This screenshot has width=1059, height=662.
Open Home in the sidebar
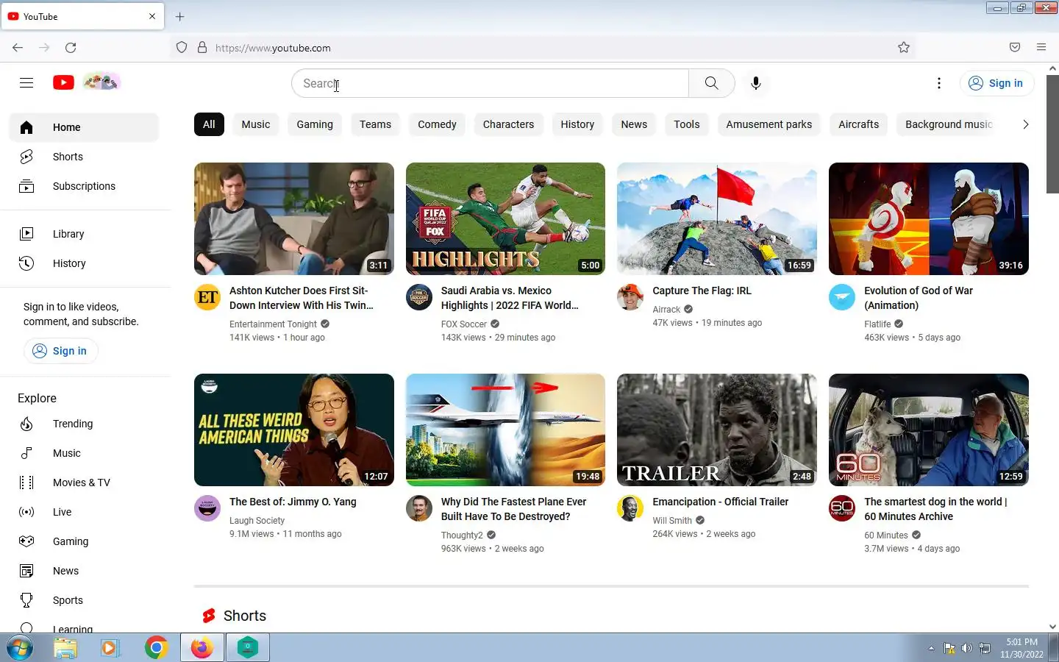(x=84, y=127)
